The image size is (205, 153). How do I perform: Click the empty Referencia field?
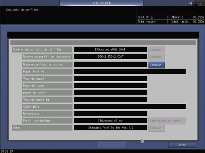point(110,114)
